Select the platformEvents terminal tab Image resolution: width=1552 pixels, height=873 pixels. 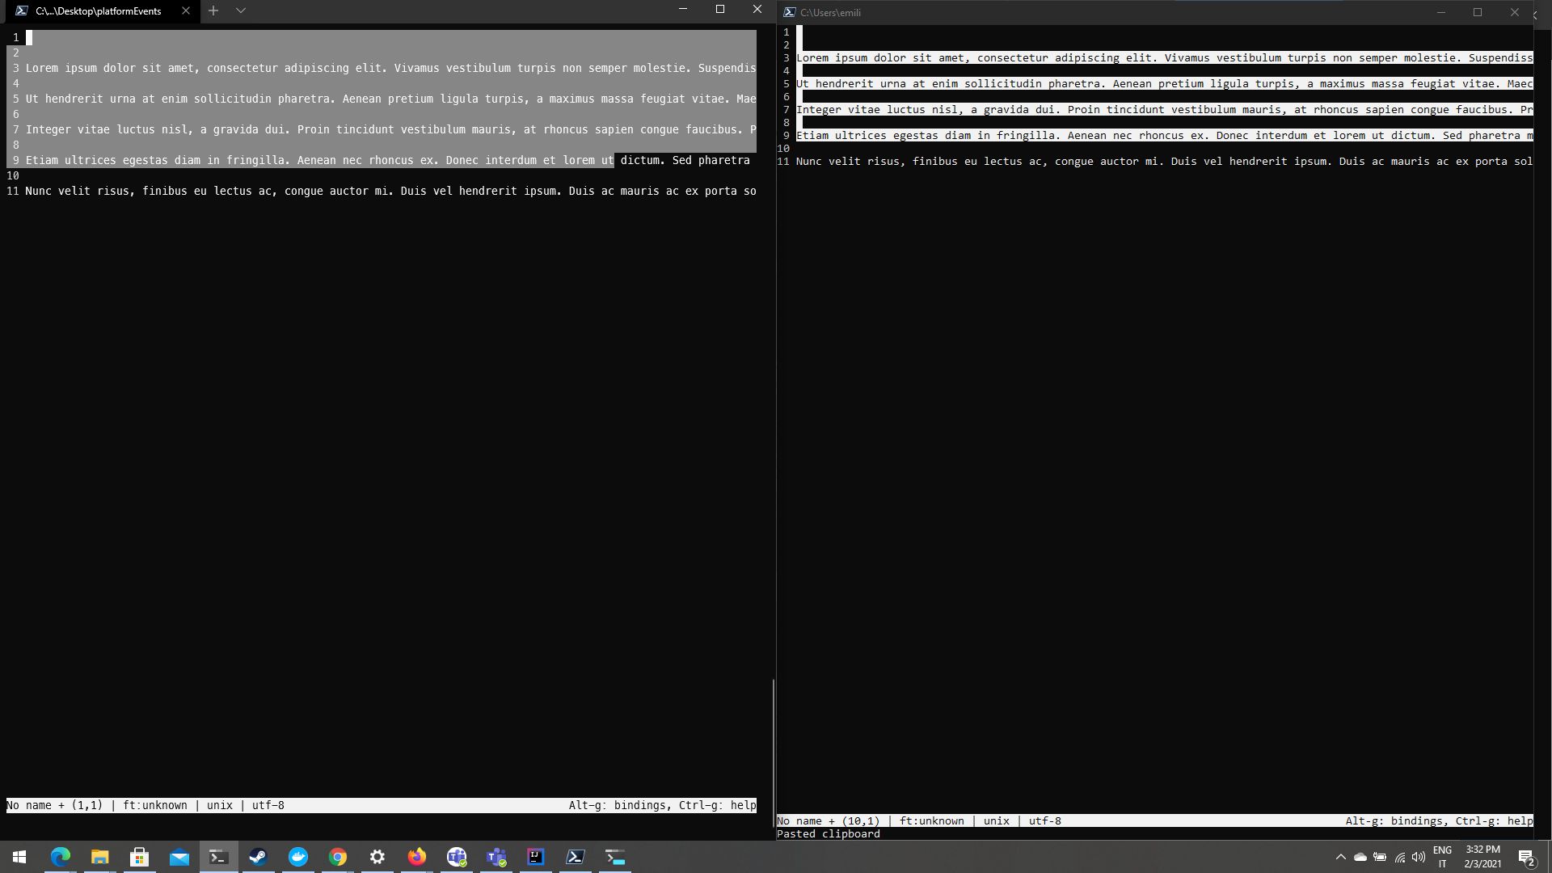coord(99,11)
